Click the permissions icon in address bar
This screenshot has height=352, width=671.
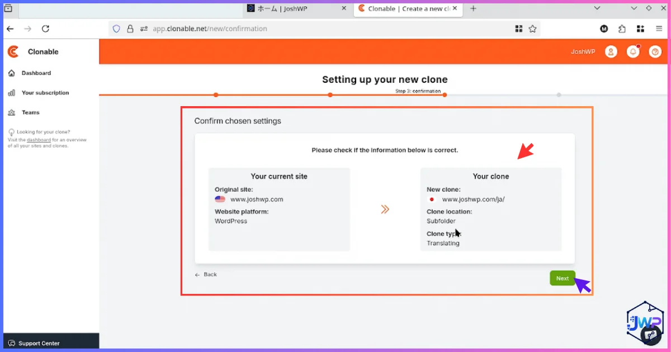tap(144, 28)
